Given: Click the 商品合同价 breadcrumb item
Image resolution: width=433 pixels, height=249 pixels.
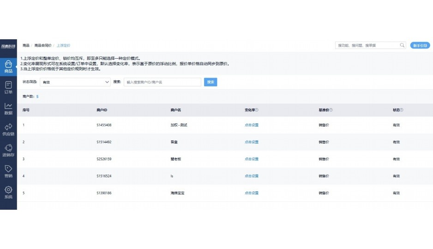Looking at the screenshot, I should click(43, 46).
